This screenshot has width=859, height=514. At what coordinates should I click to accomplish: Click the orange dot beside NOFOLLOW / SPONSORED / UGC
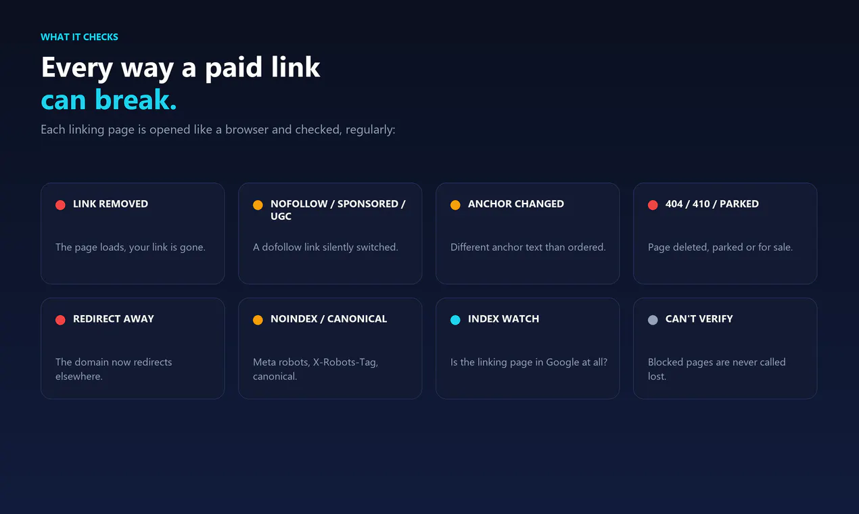pyautogui.click(x=258, y=205)
